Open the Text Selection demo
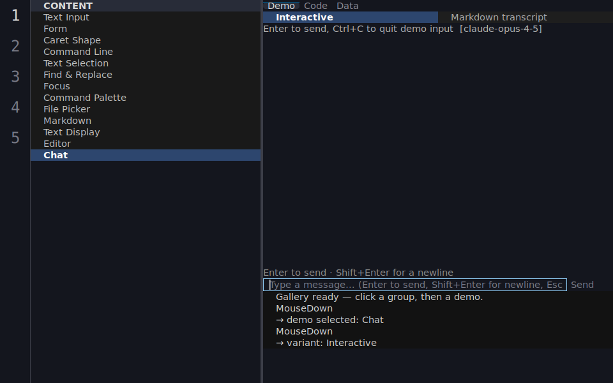Viewport: 613px width, 383px height. tap(146, 63)
